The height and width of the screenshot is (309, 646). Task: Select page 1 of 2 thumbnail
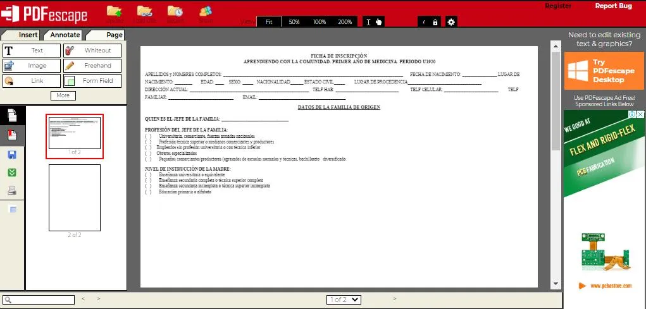point(75,133)
